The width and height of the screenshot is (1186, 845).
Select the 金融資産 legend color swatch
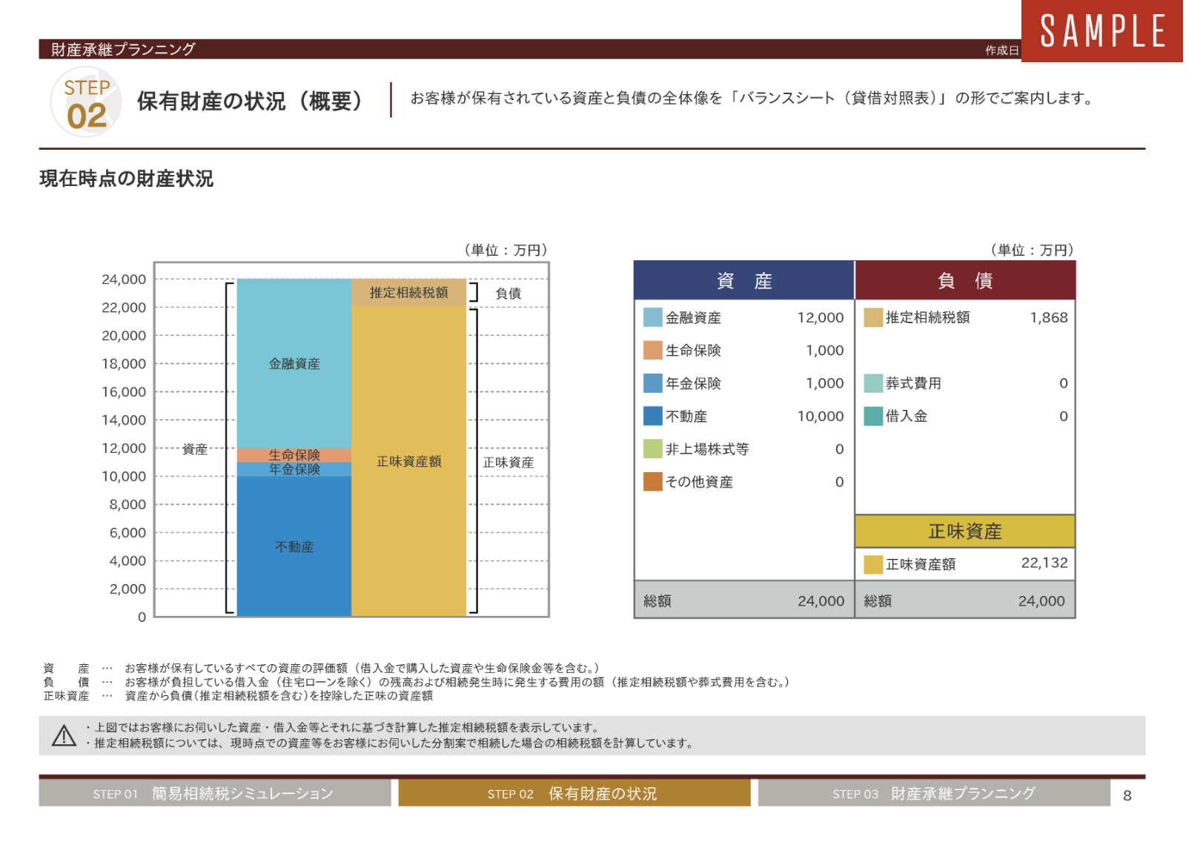(652, 317)
